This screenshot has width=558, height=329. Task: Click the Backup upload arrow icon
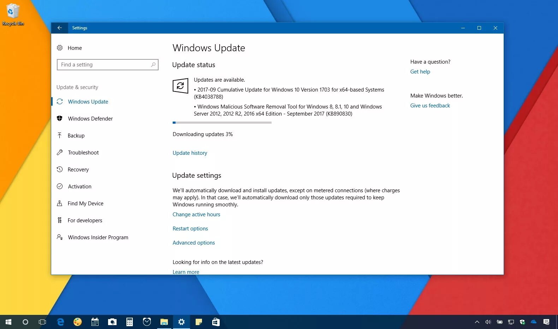click(x=60, y=135)
